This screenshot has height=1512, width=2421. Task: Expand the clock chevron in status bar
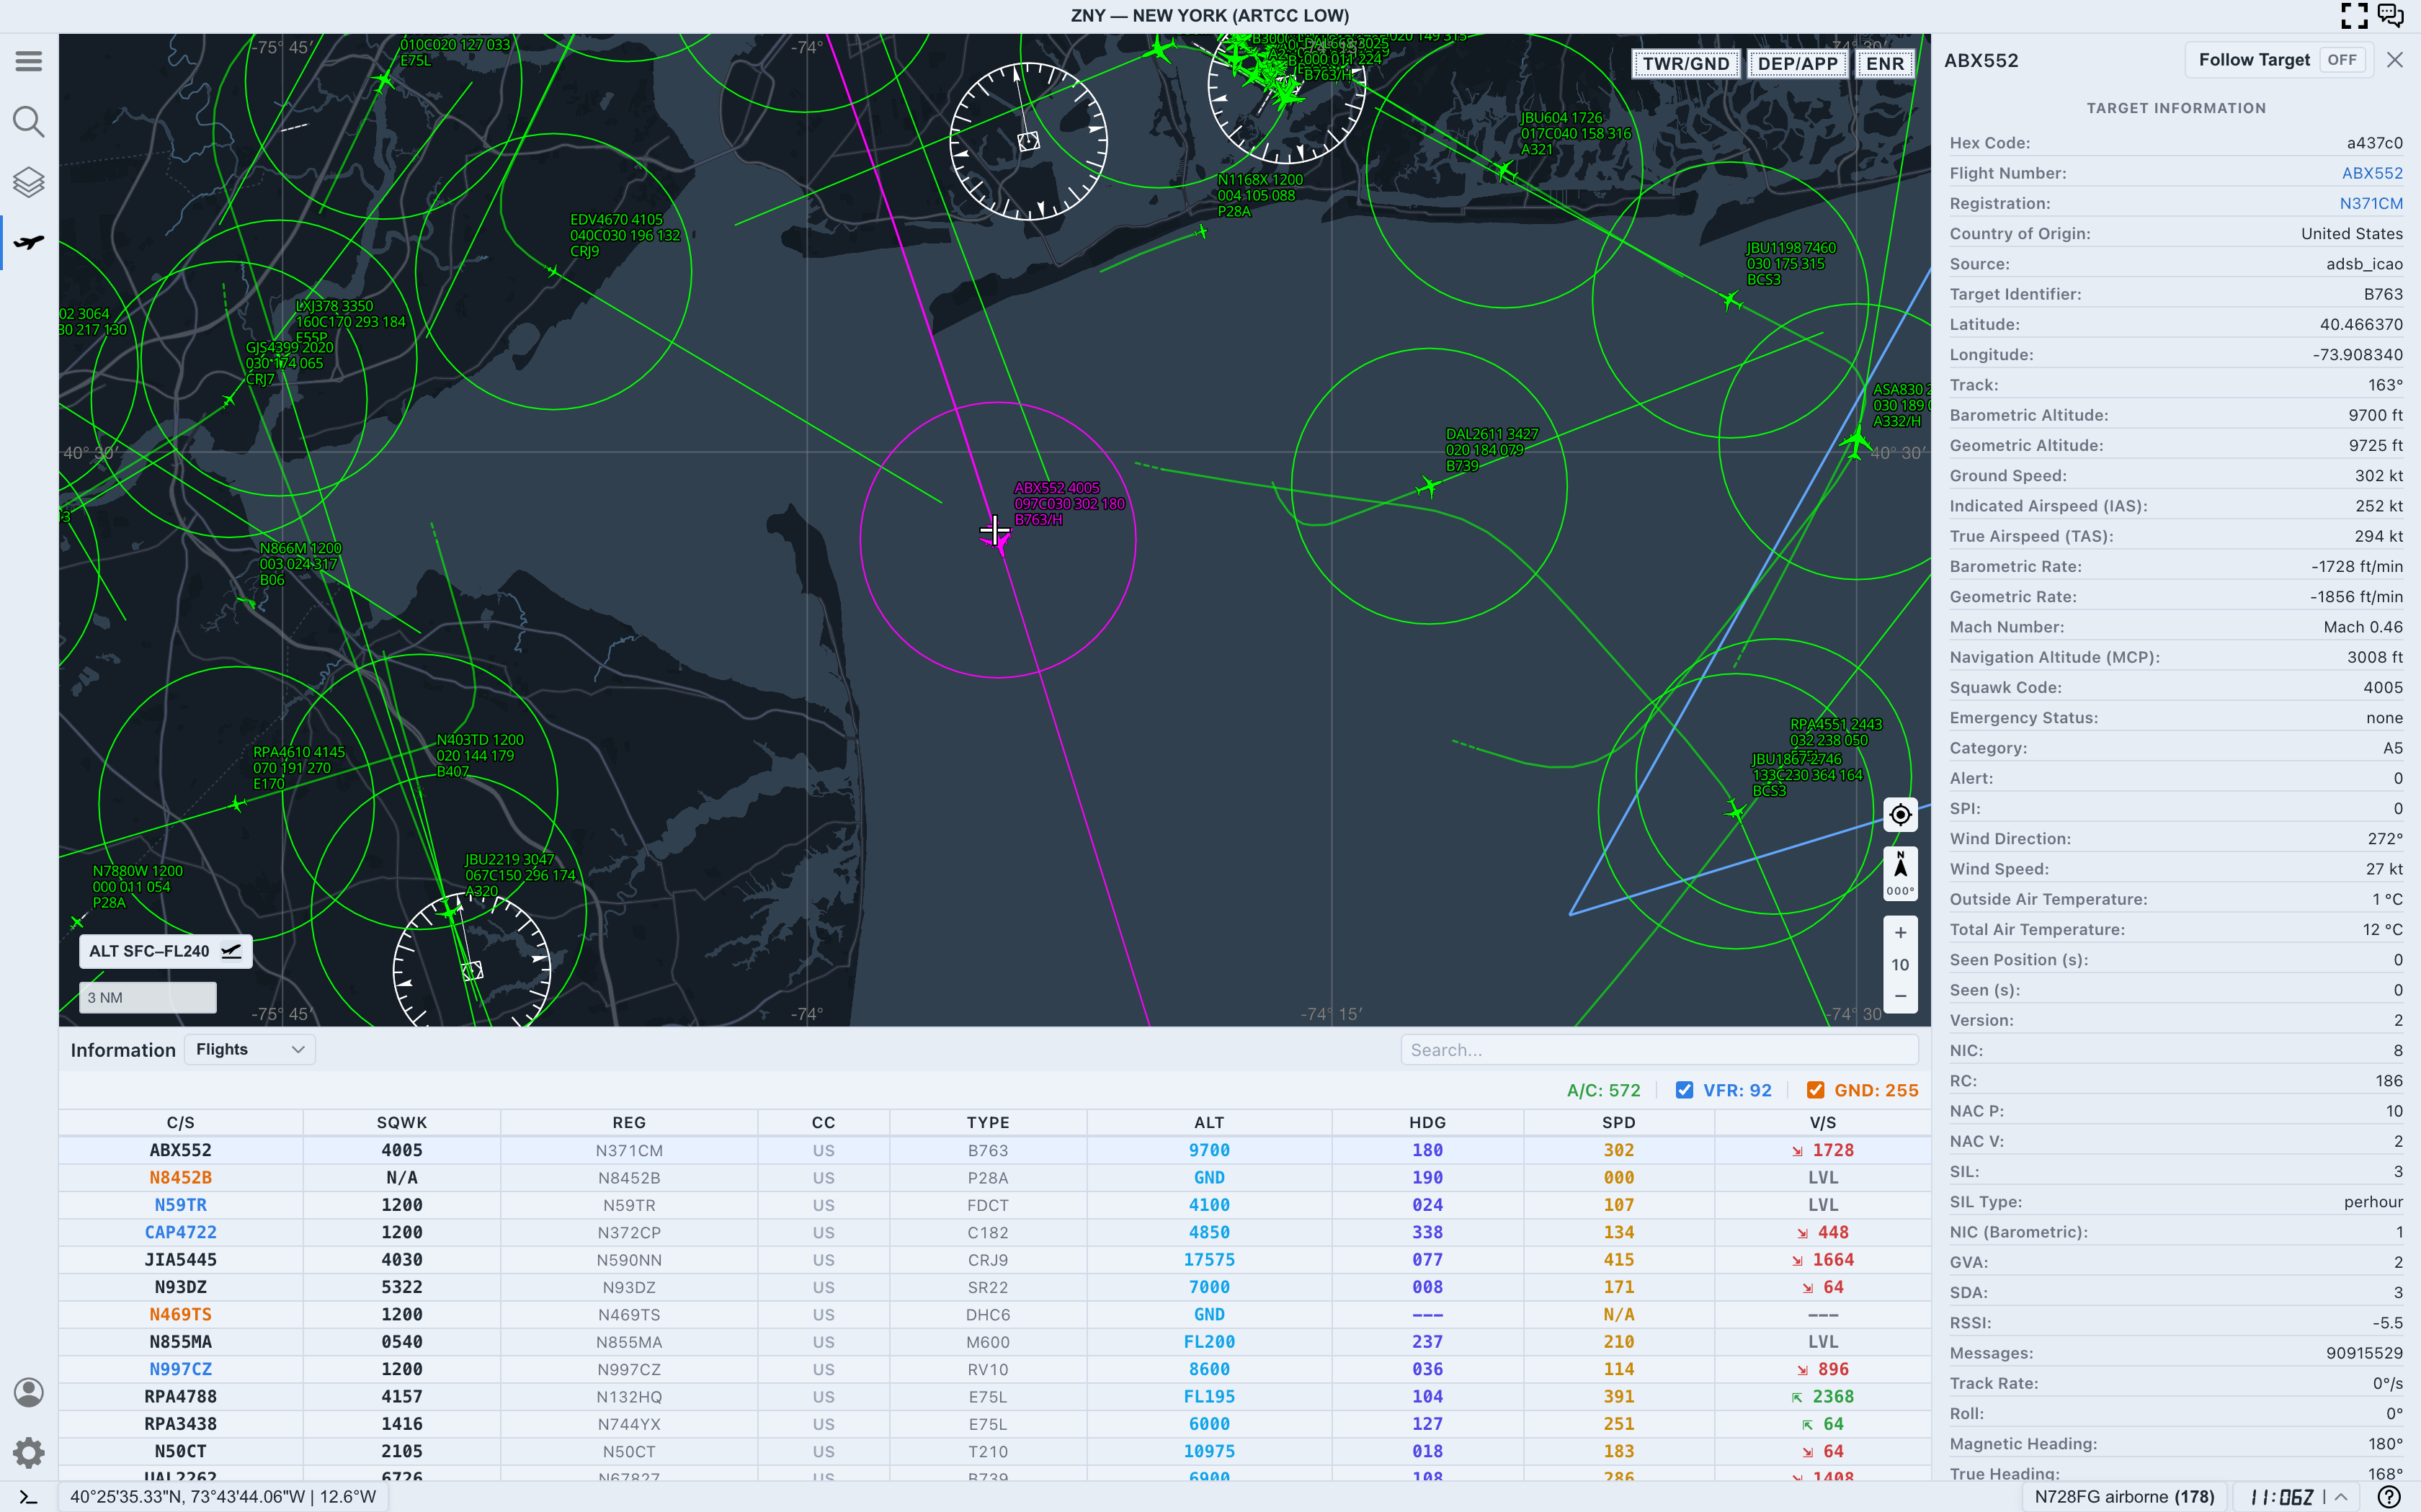pos(2340,1497)
